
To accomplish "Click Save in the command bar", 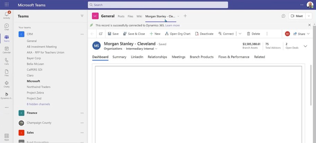I will click(113, 34).
